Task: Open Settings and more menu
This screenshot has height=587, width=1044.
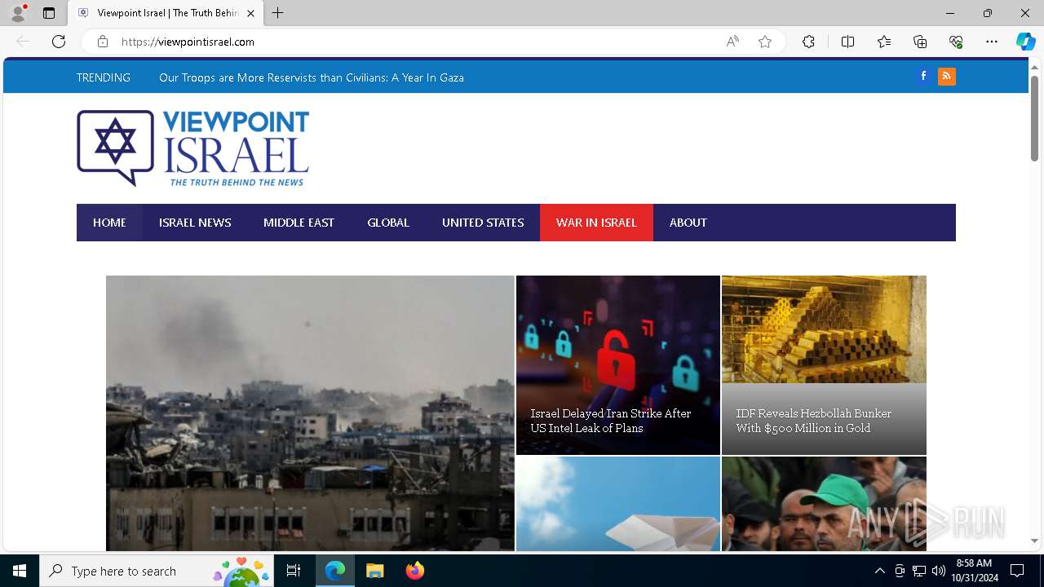Action: (x=992, y=42)
